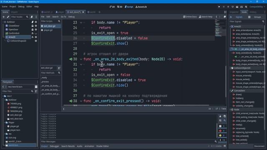Open the Debugger bottom panel
The width and height of the screenshot is (267, 150).
54,146
